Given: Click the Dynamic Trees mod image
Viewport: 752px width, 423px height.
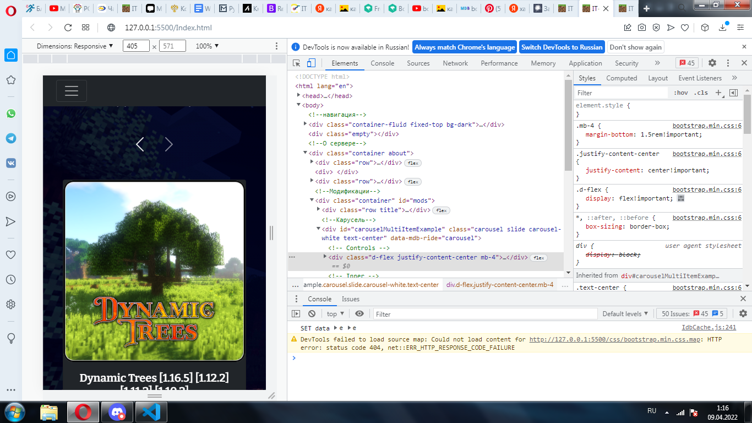Looking at the screenshot, I should [154, 271].
